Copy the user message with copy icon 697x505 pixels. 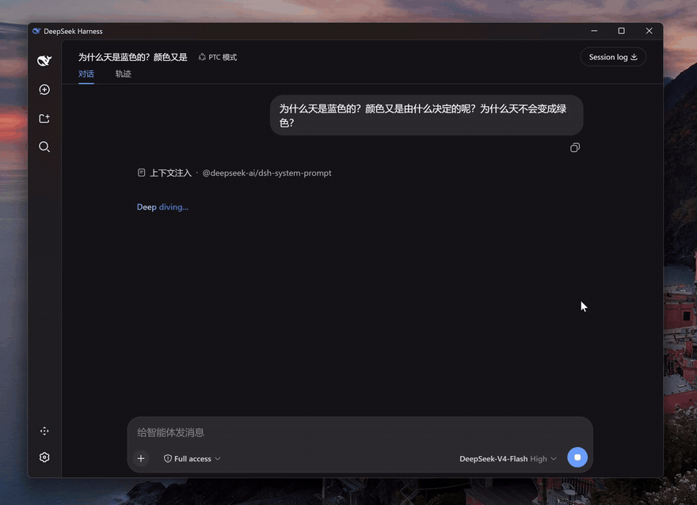[x=575, y=147]
